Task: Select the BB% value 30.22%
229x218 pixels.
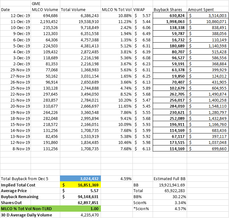Action: (178, 197)
